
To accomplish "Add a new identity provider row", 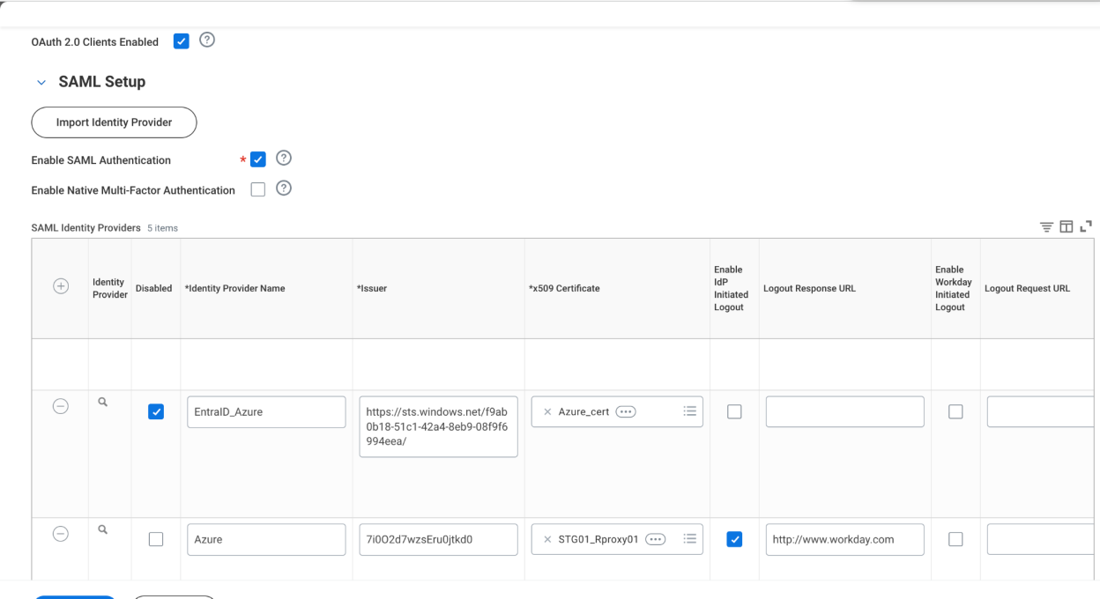I will click(61, 287).
